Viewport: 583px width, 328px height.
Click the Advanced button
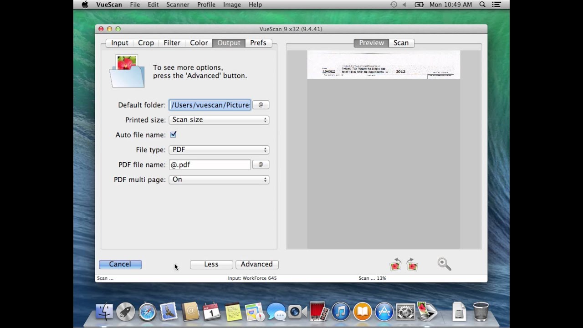[257, 264]
